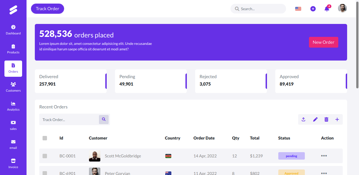Click the magnifier icon in top search
Image resolution: width=359 pixels, height=175 pixels.
(237, 9)
